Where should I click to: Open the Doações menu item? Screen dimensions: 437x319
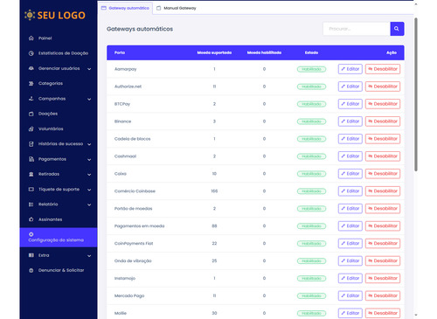59,114
